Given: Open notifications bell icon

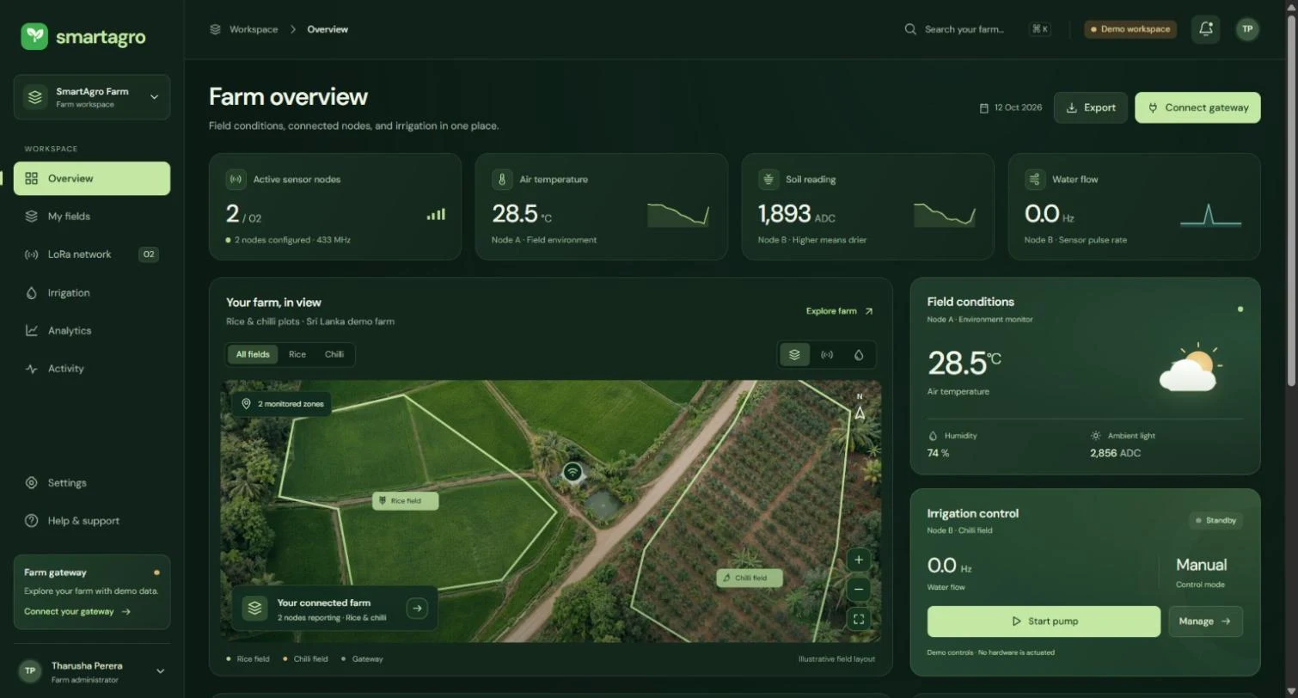Looking at the screenshot, I should pos(1206,29).
